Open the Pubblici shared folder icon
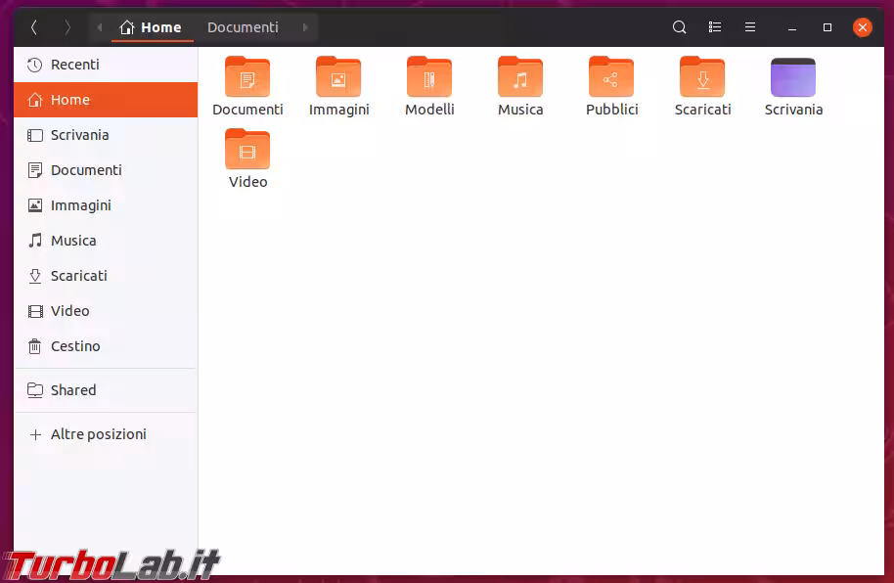The width and height of the screenshot is (894, 583). click(x=611, y=77)
